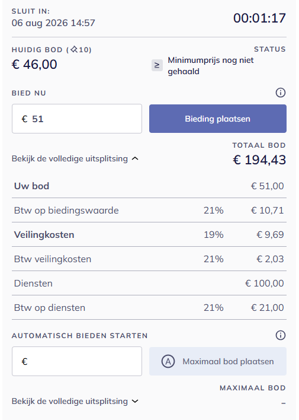This screenshot has height=420, width=299.
Task: Select the Btw op biedingswaarde row
Action: [149, 210]
